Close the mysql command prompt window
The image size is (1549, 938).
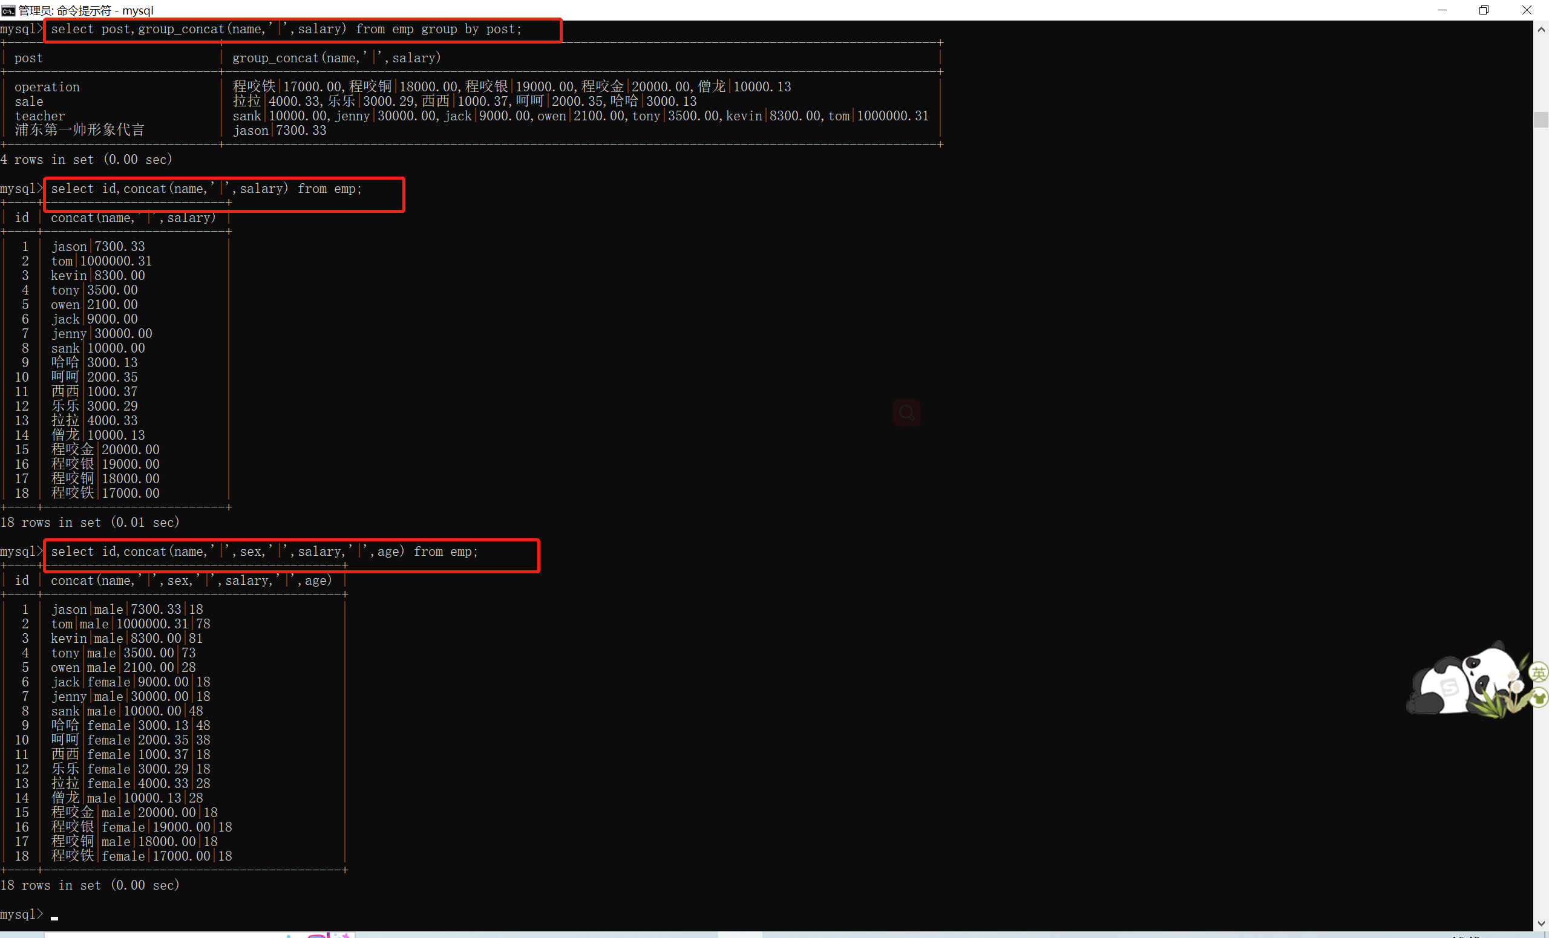[x=1527, y=10]
